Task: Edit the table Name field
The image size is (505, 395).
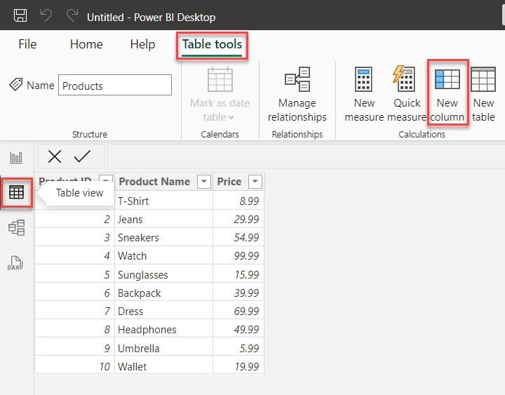Action: (x=115, y=85)
